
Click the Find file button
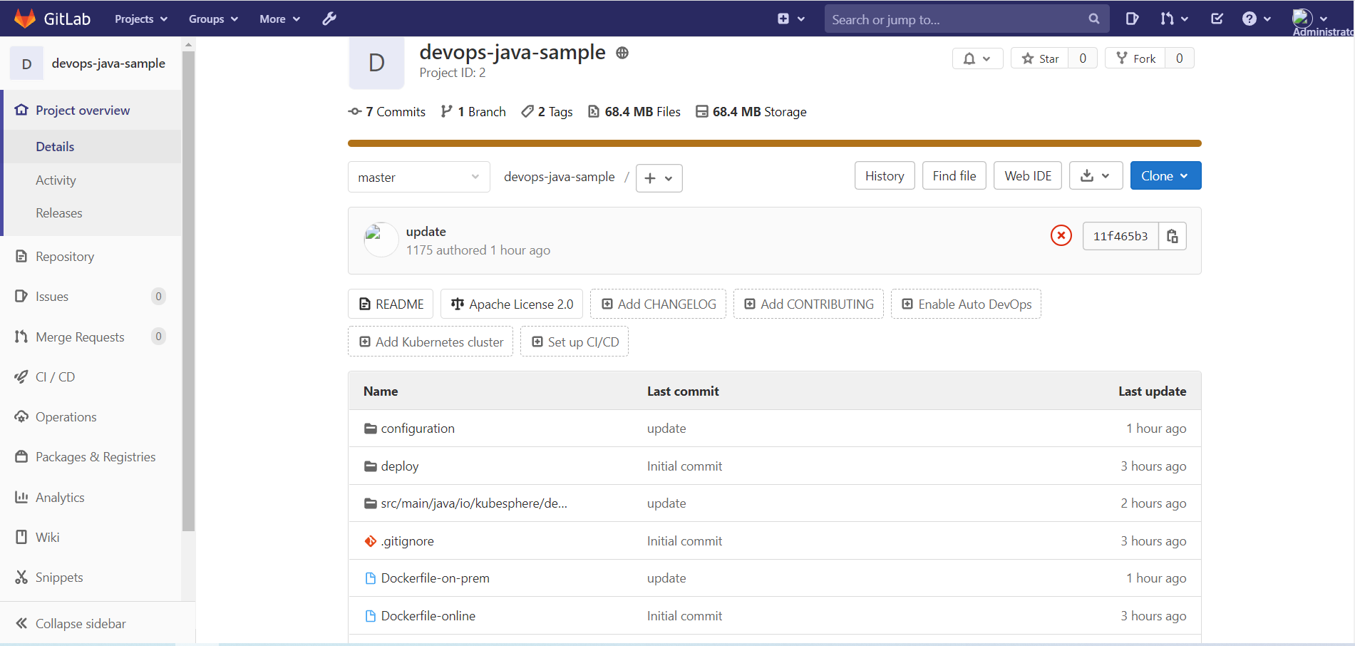954,176
